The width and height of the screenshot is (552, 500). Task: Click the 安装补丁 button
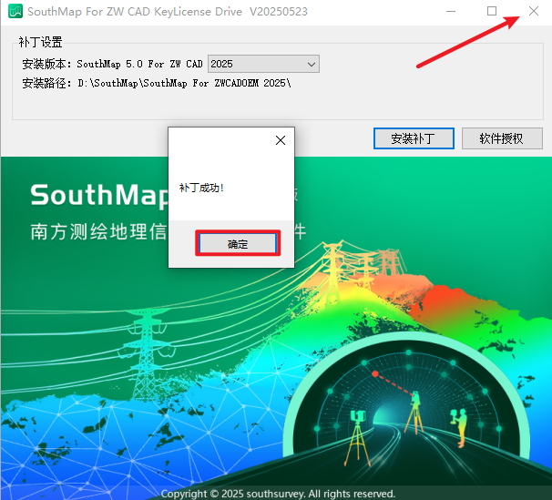click(x=414, y=138)
